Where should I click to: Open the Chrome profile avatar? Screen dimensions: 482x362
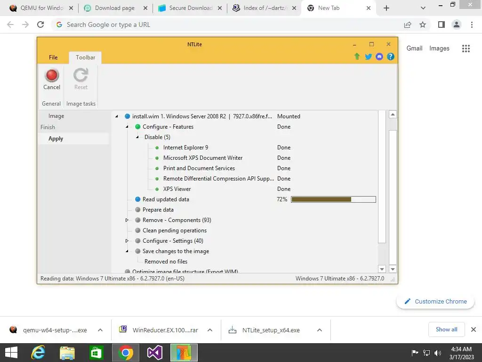coord(457,25)
